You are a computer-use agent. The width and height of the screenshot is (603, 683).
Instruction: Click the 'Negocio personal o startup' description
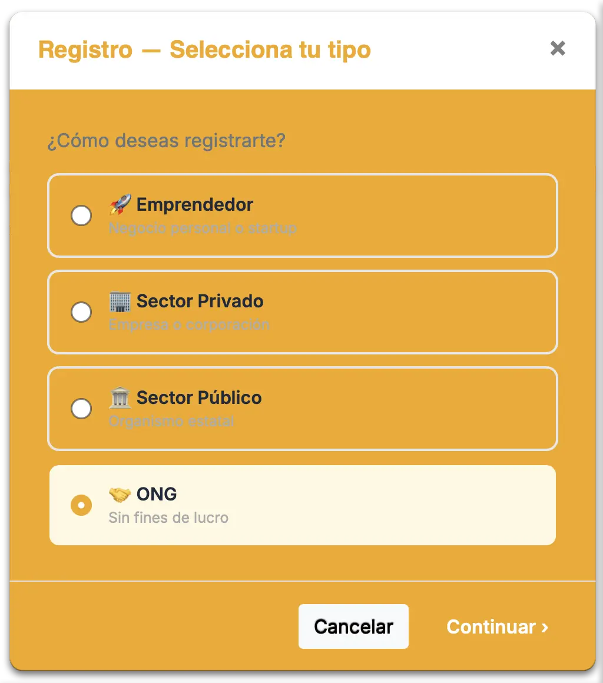point(203,228)
